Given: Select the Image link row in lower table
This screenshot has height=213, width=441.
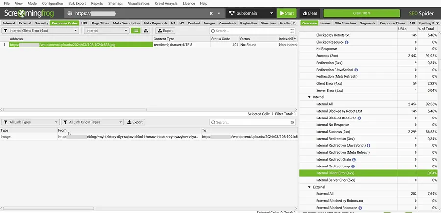Looking at the screenshot, I should tap(149, 137).
